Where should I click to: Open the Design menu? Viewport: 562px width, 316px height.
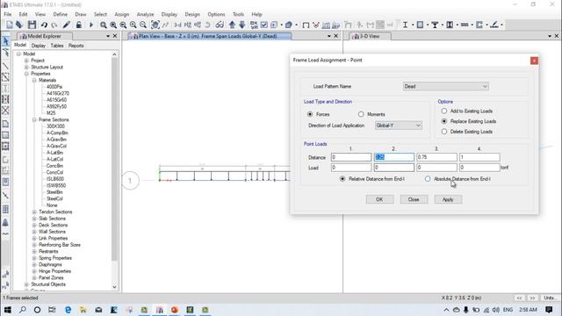point(192,14)
